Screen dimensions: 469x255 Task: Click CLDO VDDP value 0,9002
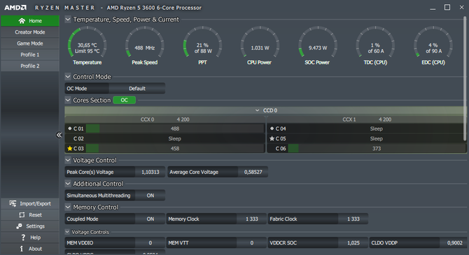pyautogui.click(x=454, y=242)
